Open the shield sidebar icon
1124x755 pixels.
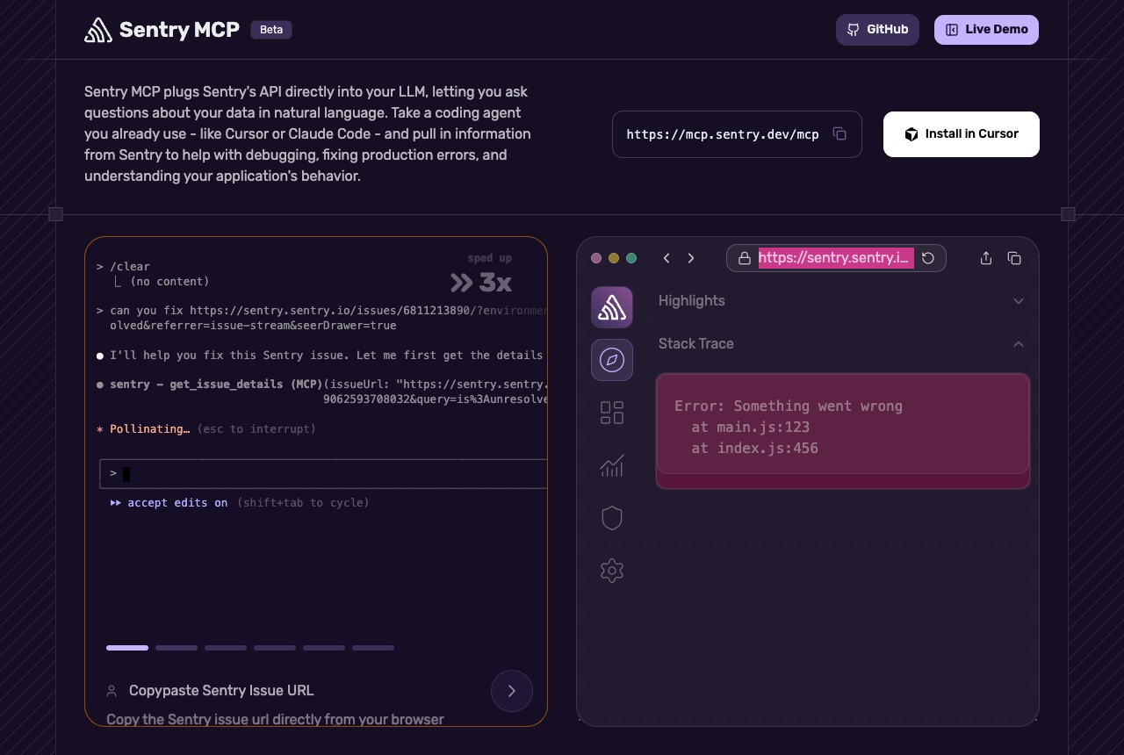click(612, 518)
